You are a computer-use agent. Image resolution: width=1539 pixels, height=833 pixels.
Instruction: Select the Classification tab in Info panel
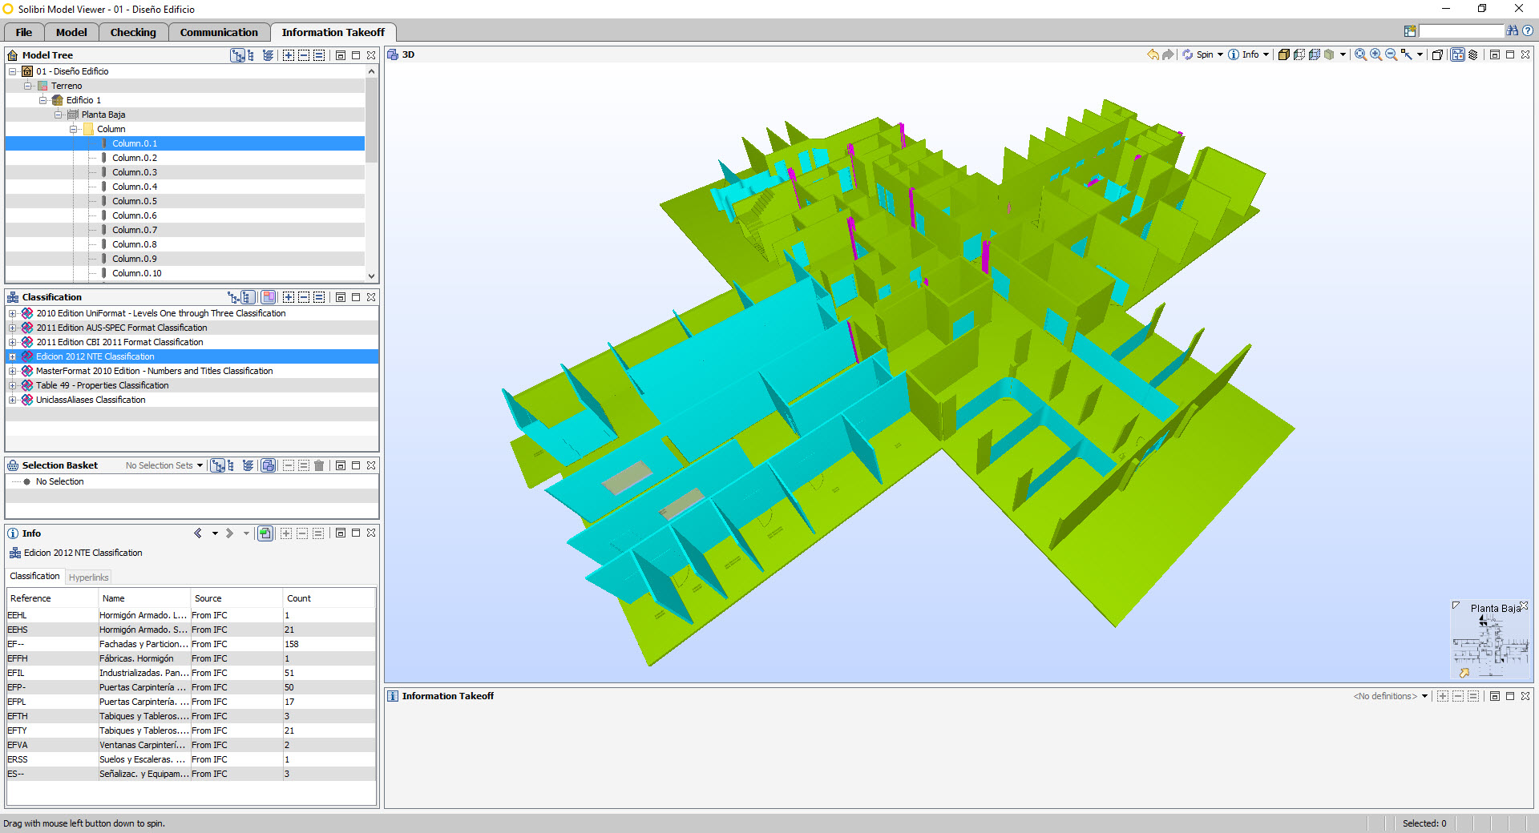click(x=34, y=576)
